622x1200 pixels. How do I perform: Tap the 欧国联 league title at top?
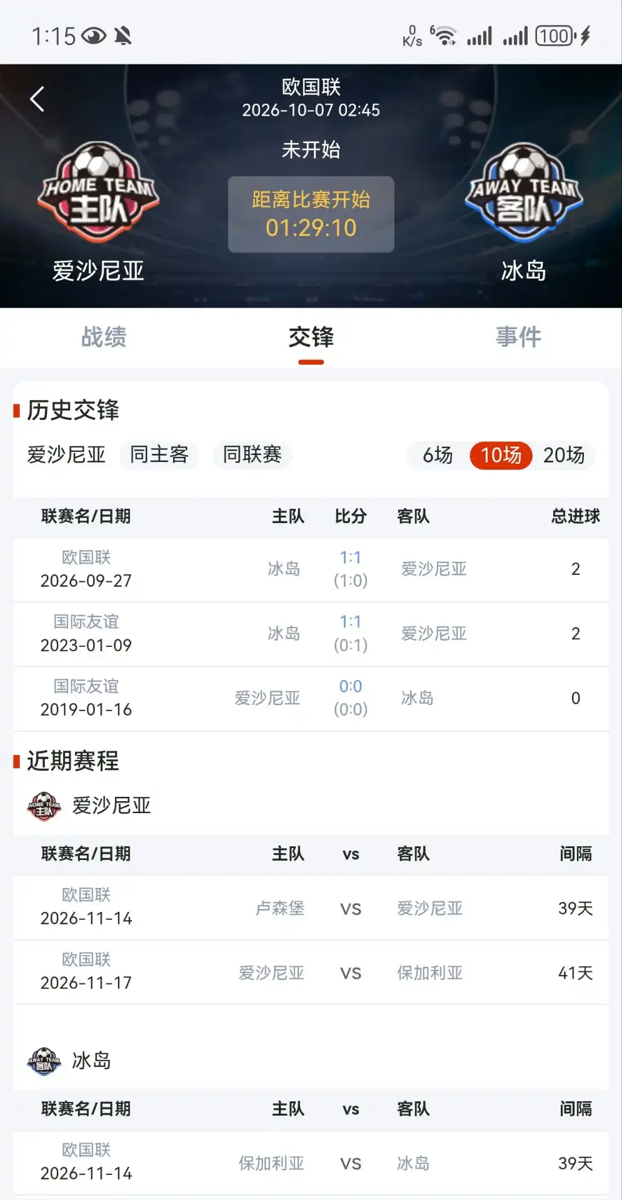[x=311, y=87]
